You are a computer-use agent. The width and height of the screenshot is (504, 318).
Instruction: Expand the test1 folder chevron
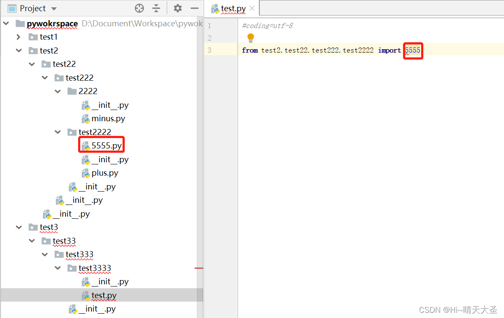[x=18, y=37]
